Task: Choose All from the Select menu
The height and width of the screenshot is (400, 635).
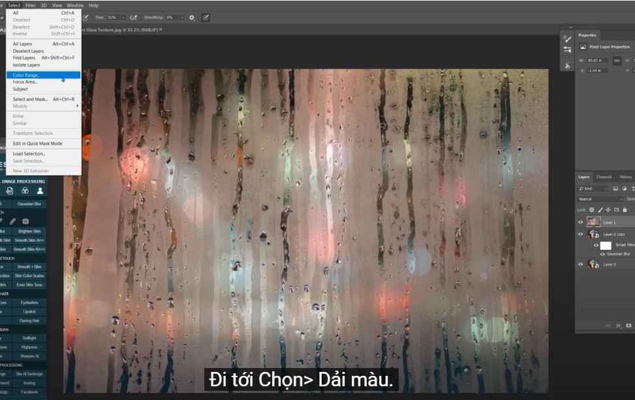Action: (x=43, y=13)
